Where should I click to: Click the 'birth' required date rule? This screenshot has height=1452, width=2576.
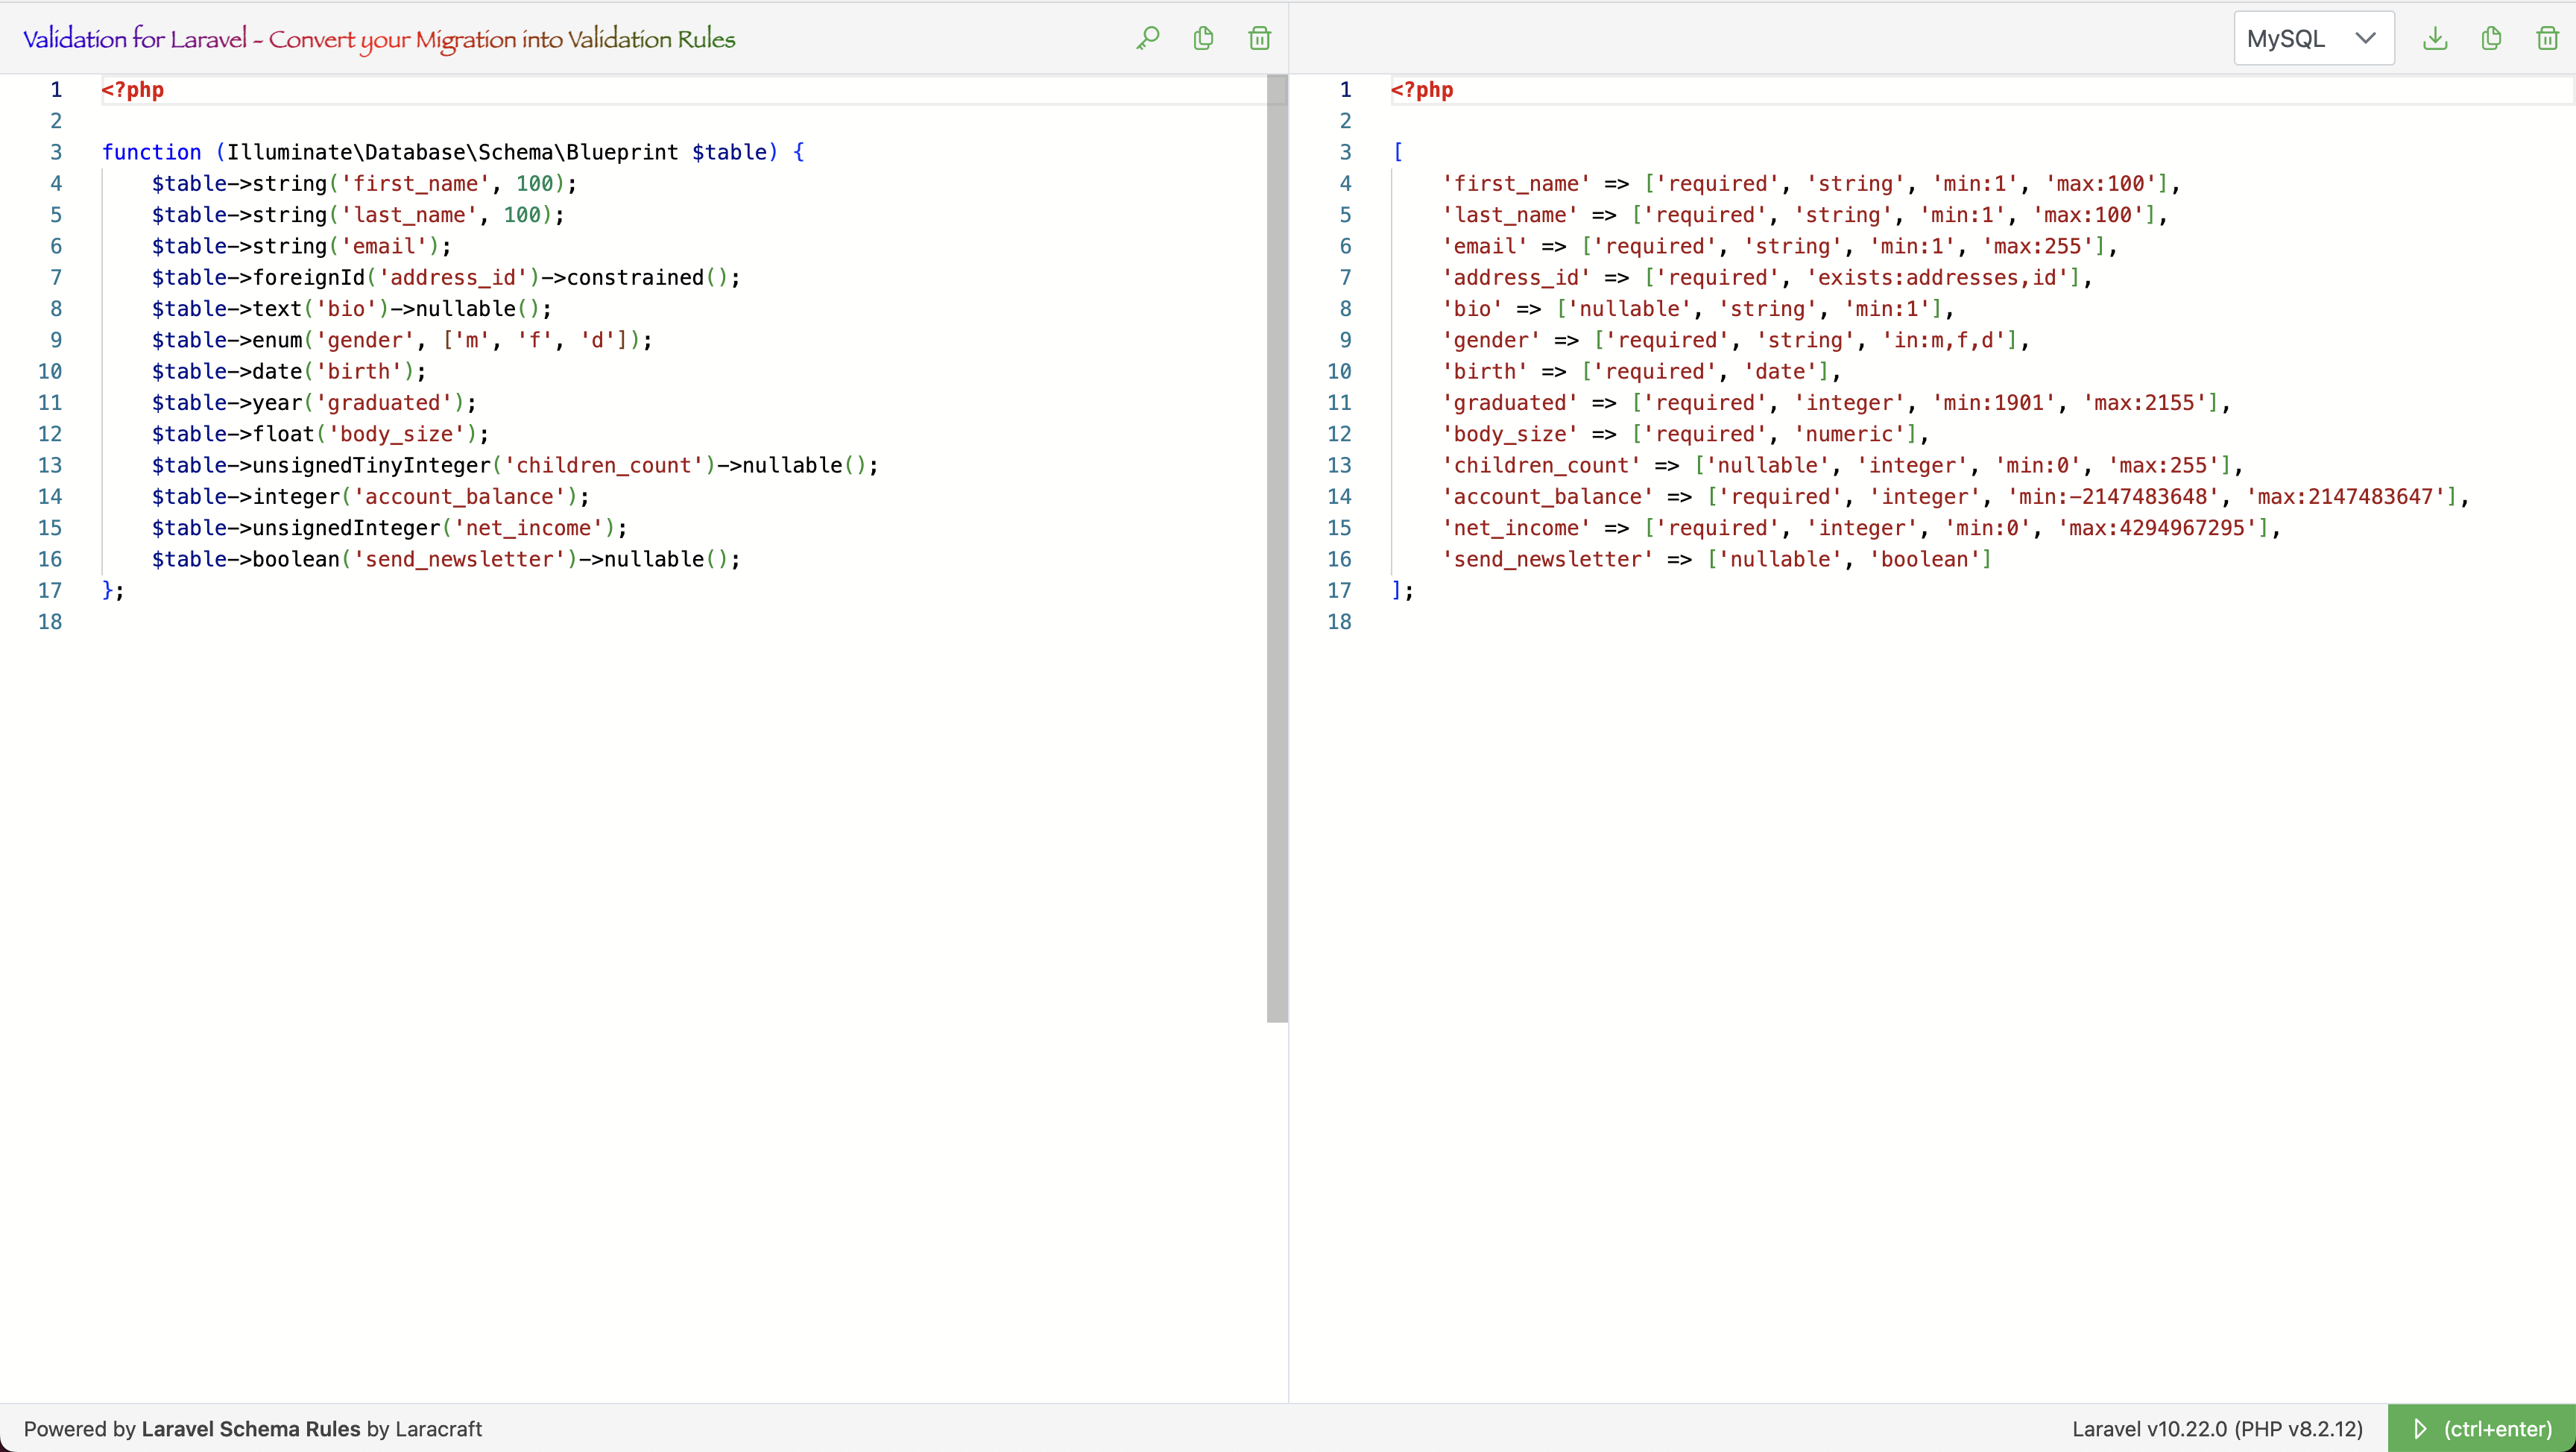1641,371
